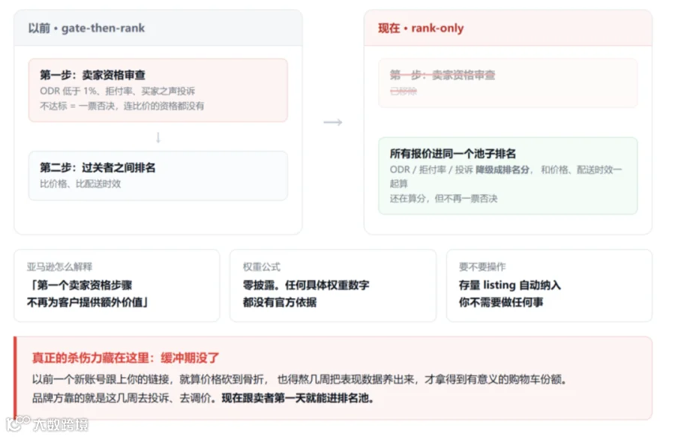Click the '比价格、比配送时效' subtitle

[x=80, y=184]
